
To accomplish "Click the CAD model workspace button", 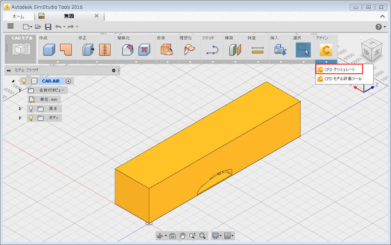I will point(21,49).
